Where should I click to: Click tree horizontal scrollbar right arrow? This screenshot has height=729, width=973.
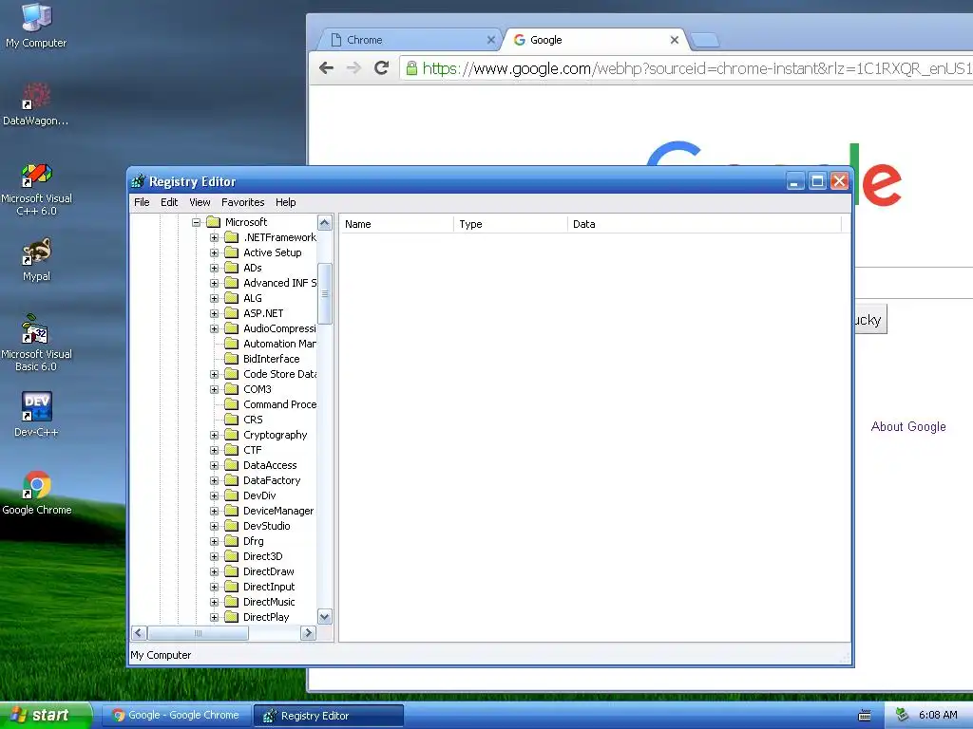(x=308, y=633)
